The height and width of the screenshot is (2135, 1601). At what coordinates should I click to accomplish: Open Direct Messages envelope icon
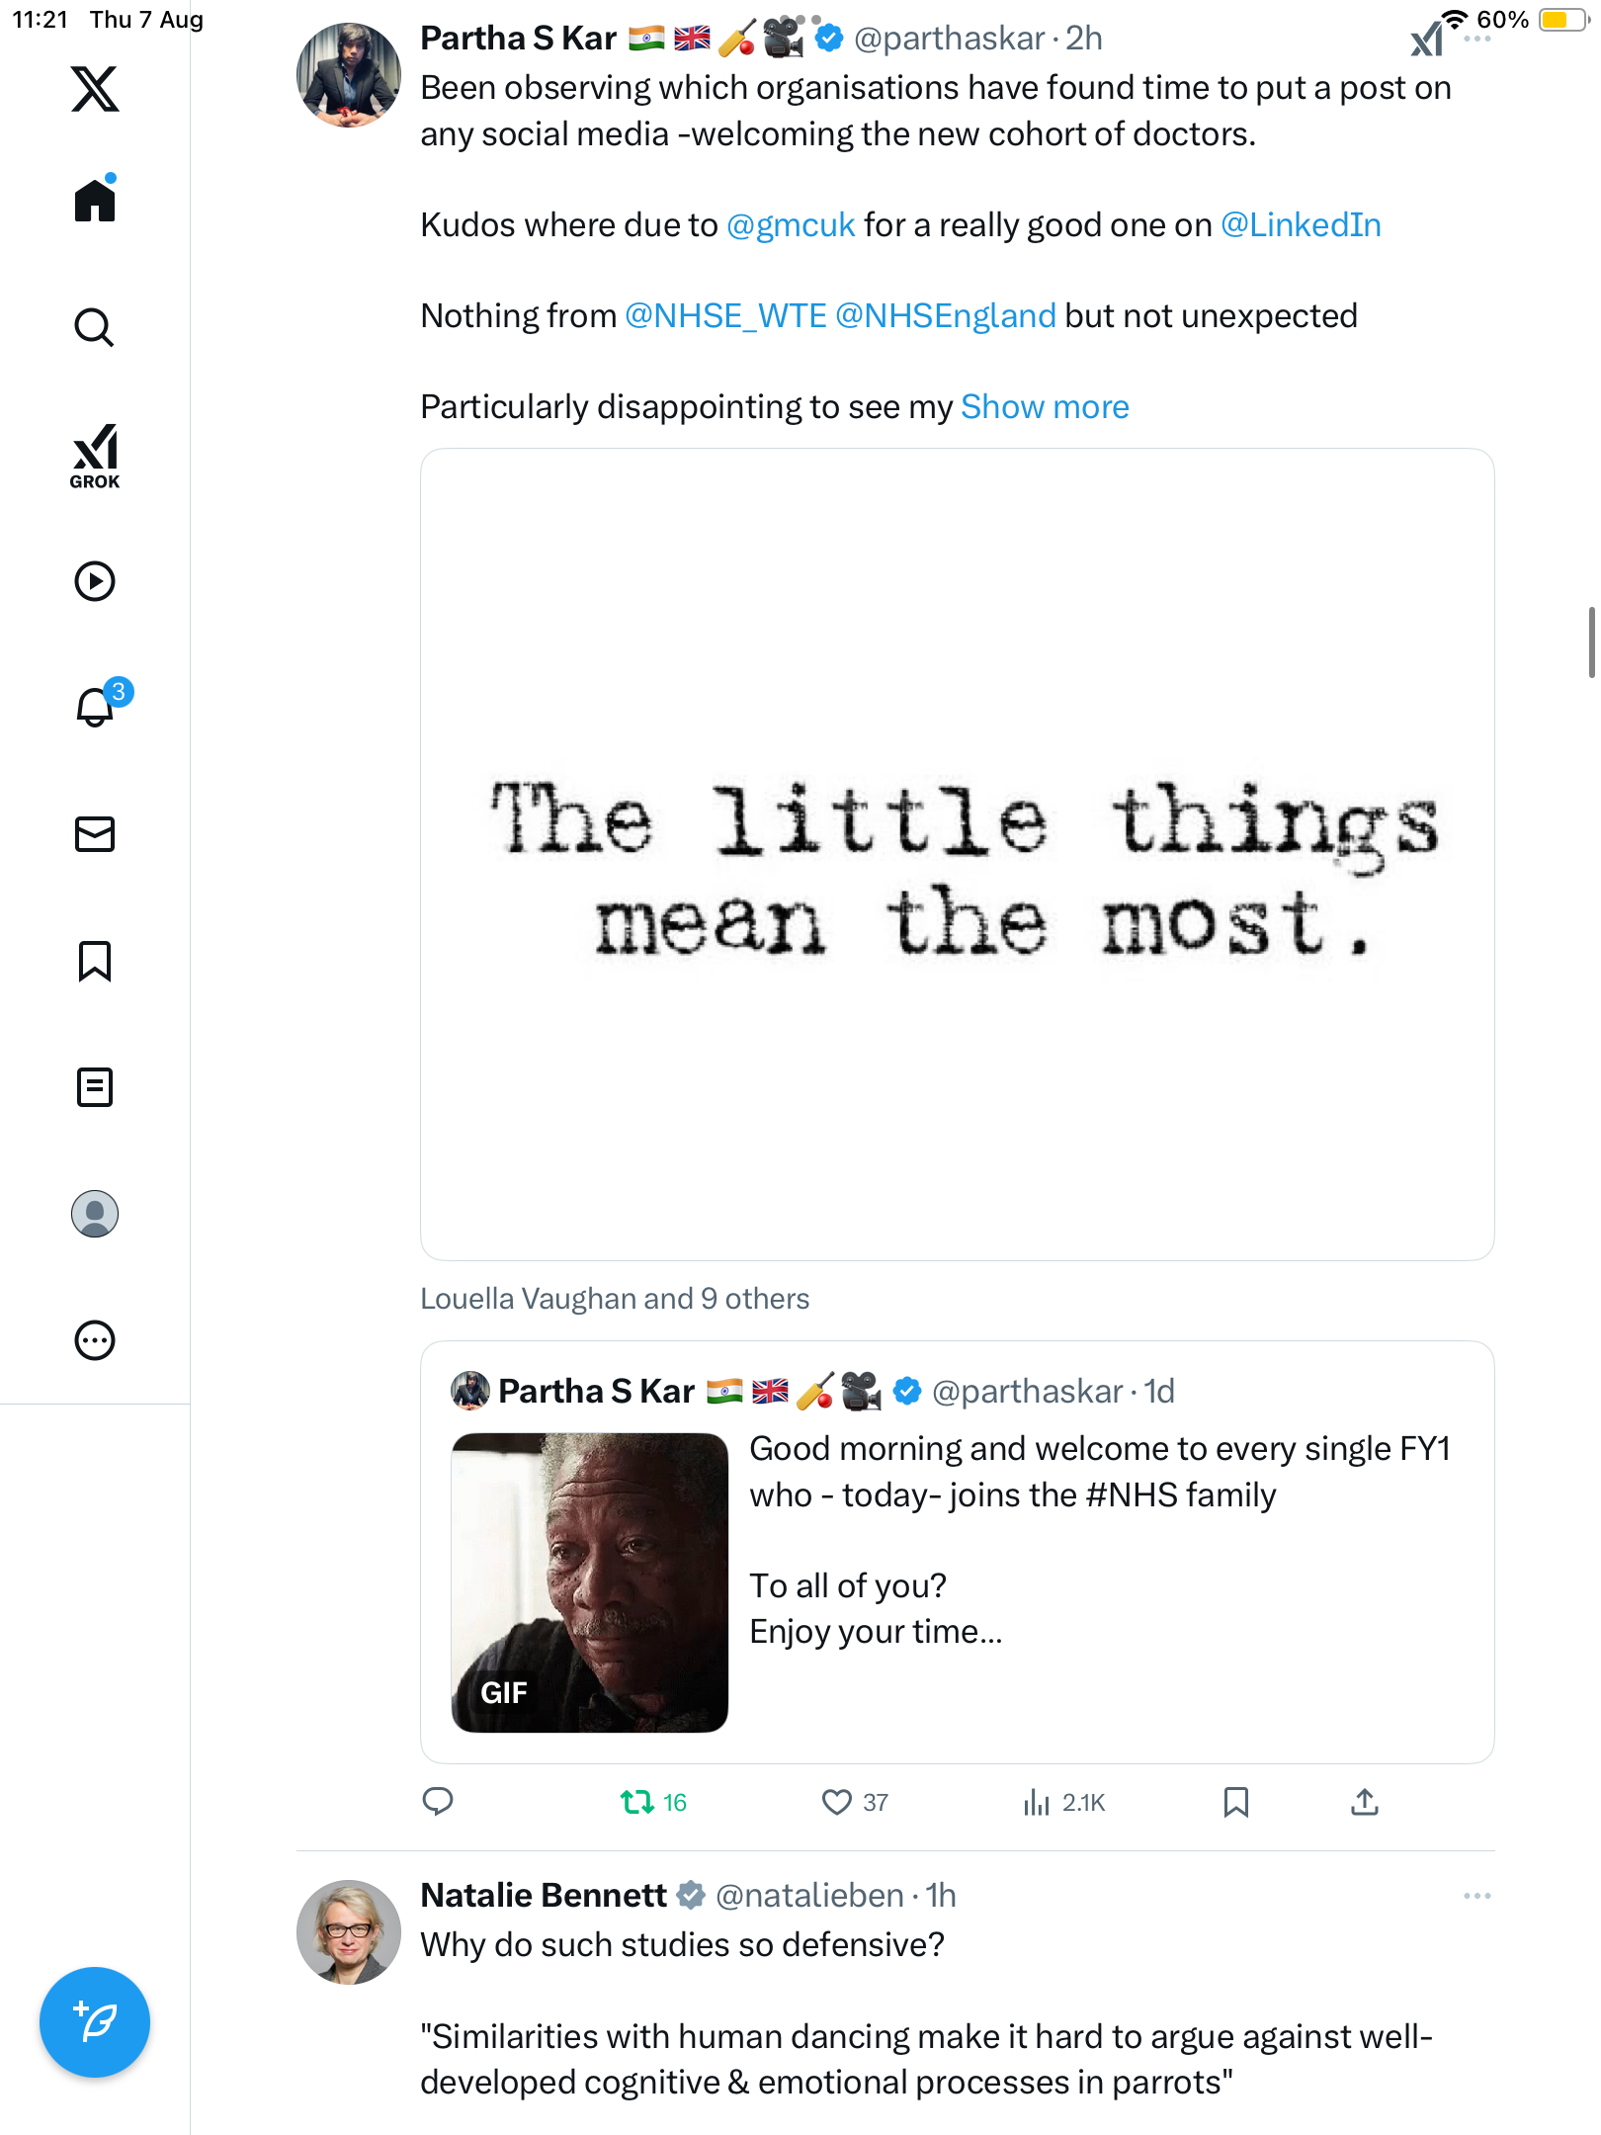[x=95, y=834]
